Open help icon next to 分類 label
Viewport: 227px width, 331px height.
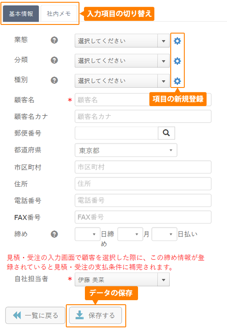[54, 60]
